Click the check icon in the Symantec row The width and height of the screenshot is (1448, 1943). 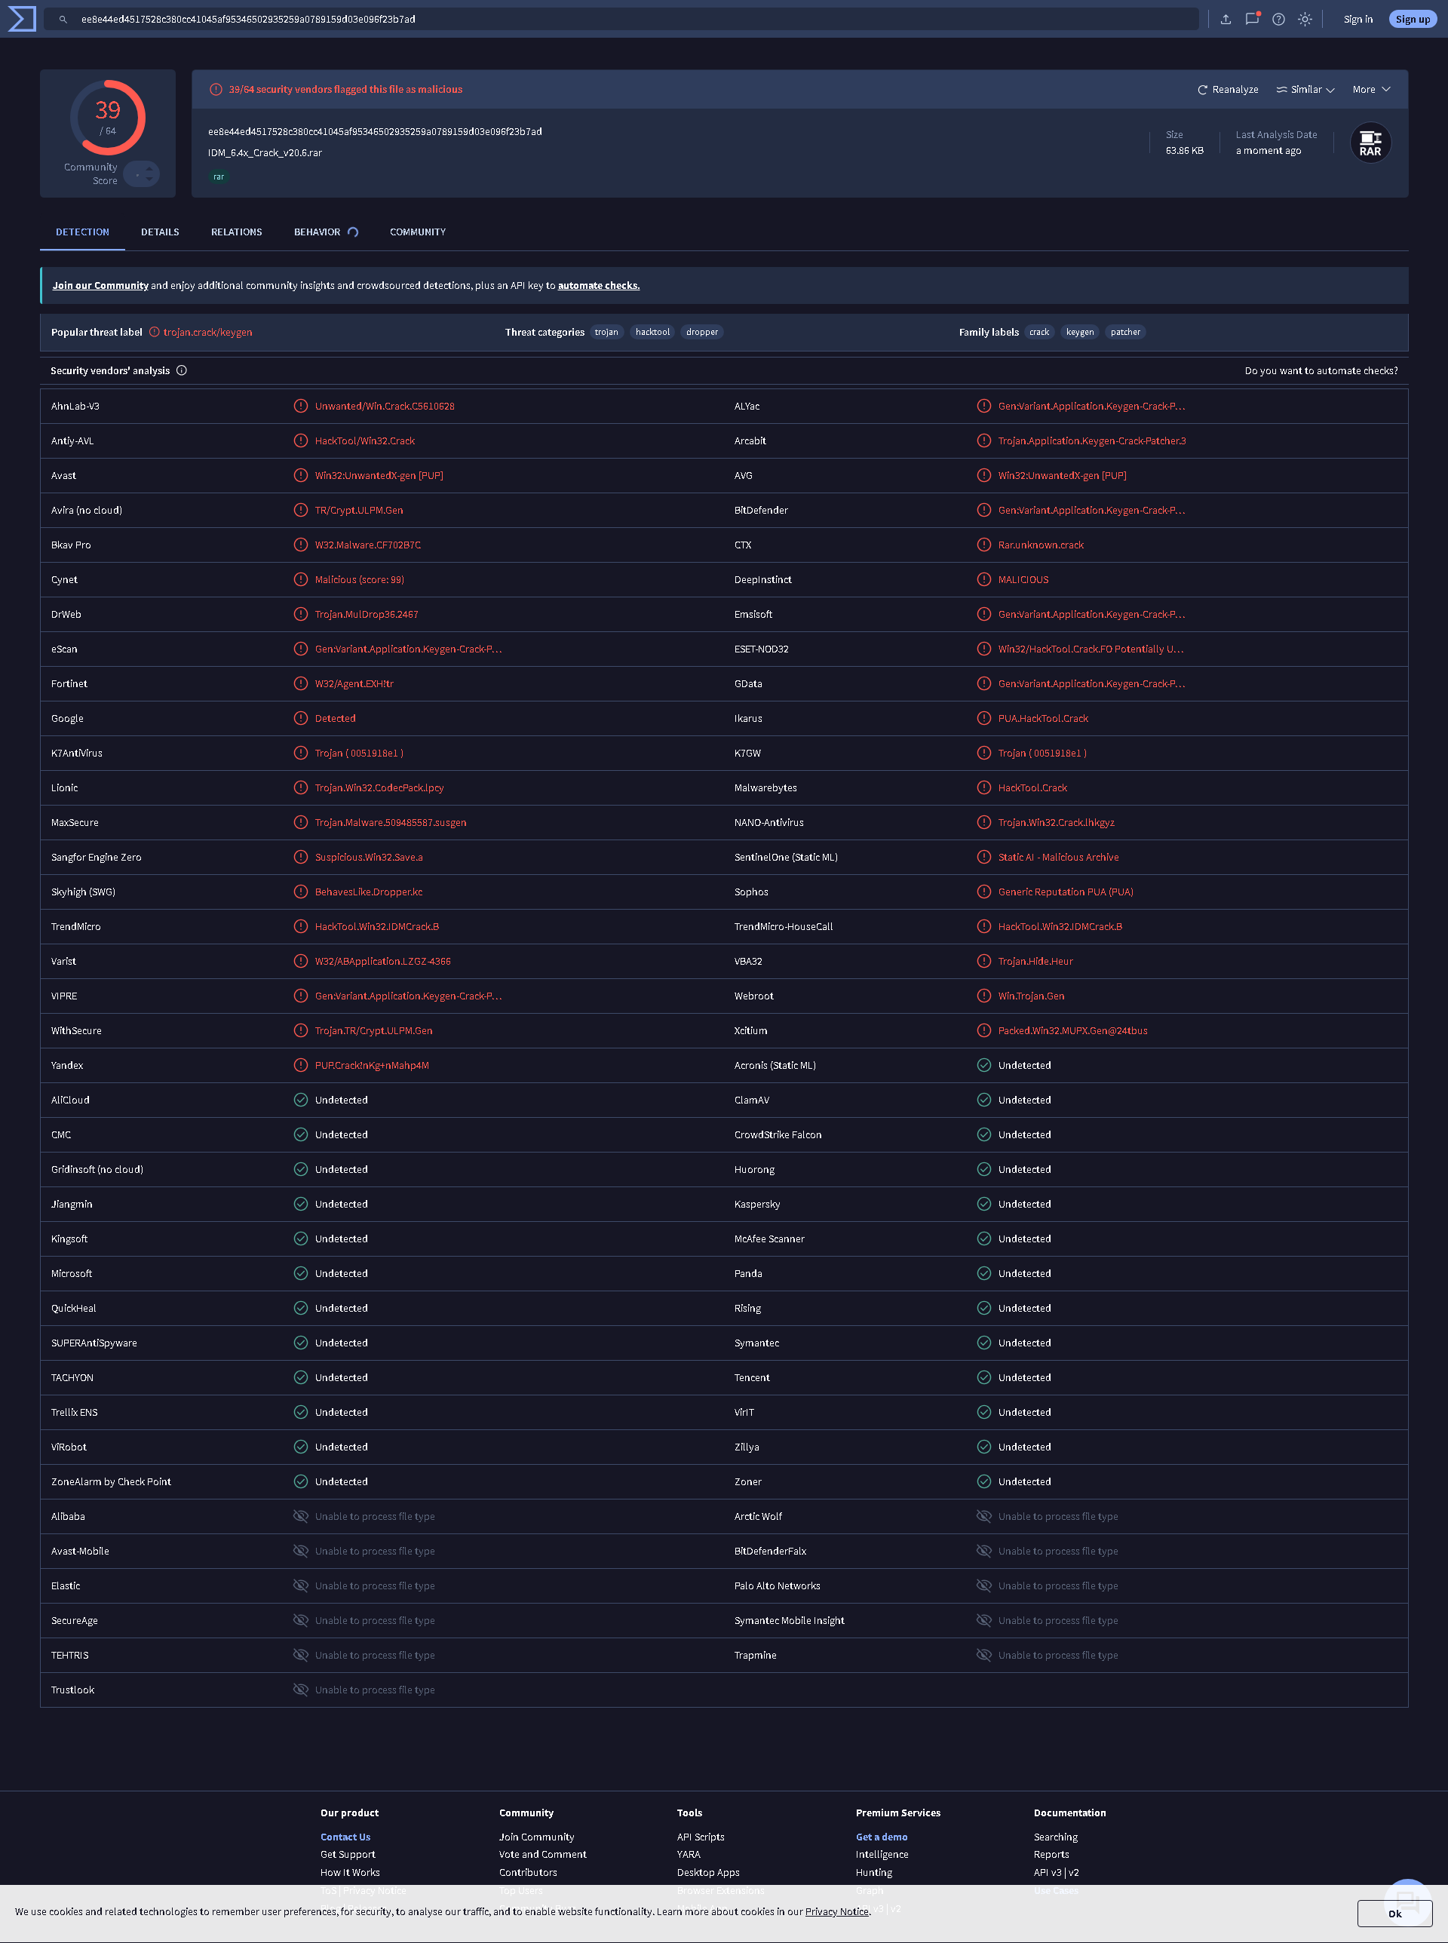pos(983,1343)
